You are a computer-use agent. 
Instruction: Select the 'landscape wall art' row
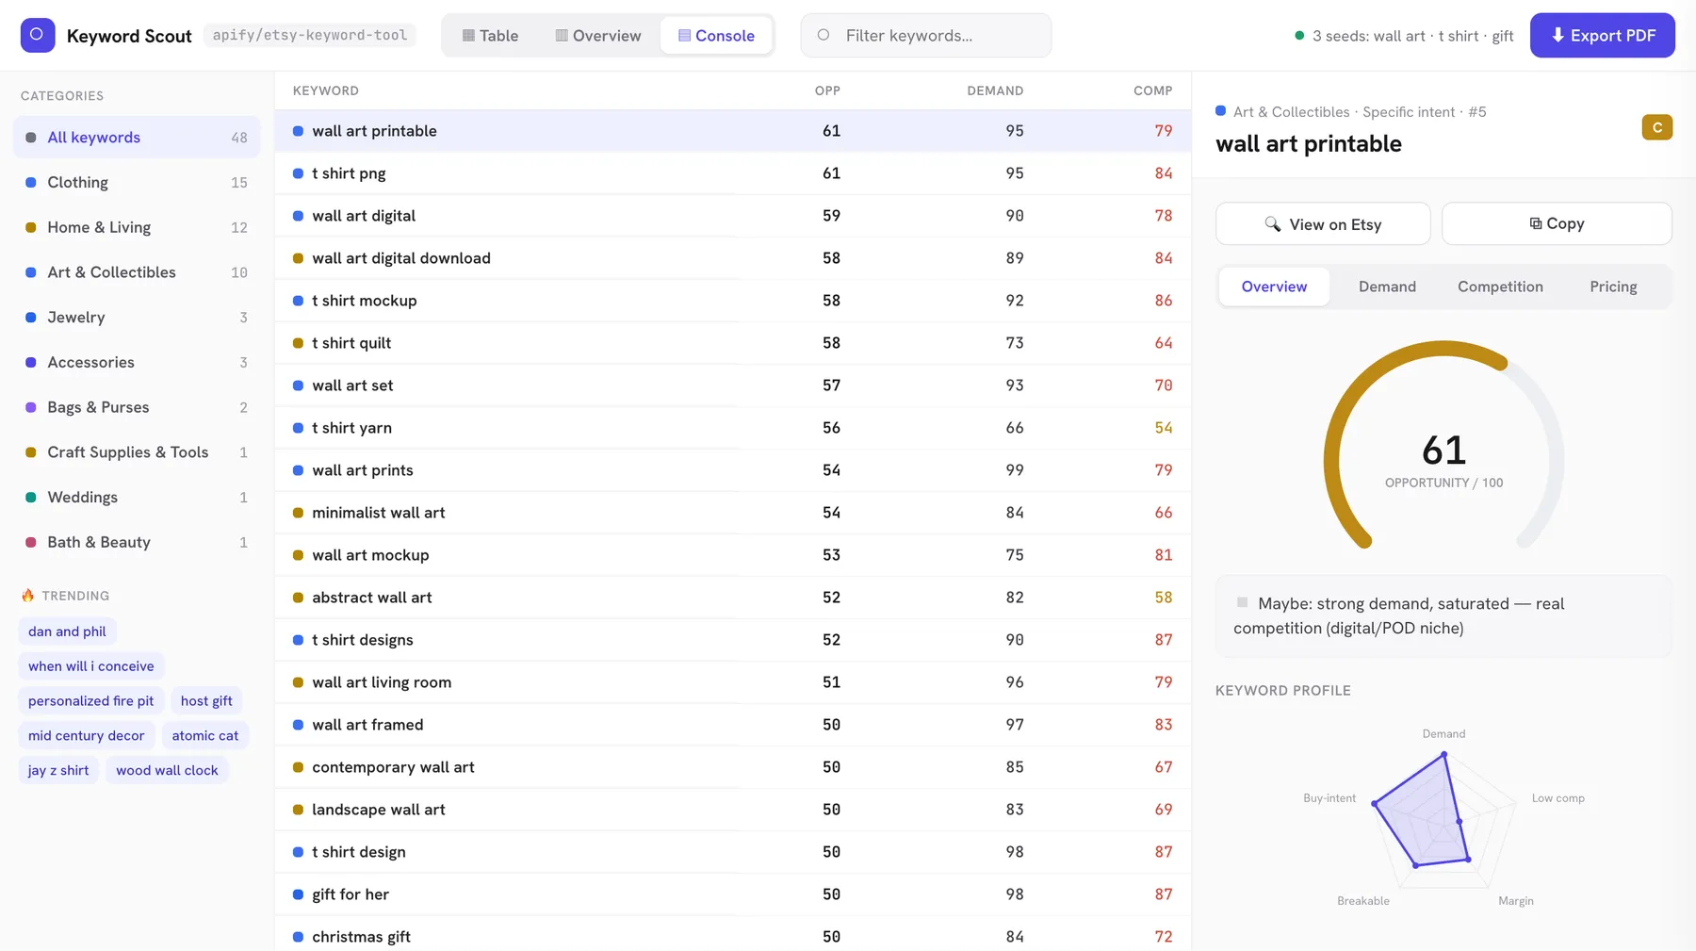click(733, 810)
